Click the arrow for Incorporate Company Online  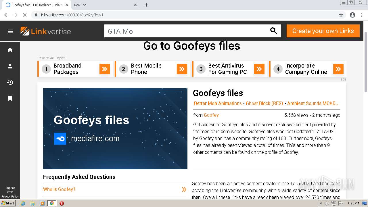(x=338, y=69)
